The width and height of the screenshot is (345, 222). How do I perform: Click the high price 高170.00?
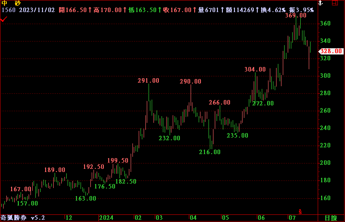[107, 10]
